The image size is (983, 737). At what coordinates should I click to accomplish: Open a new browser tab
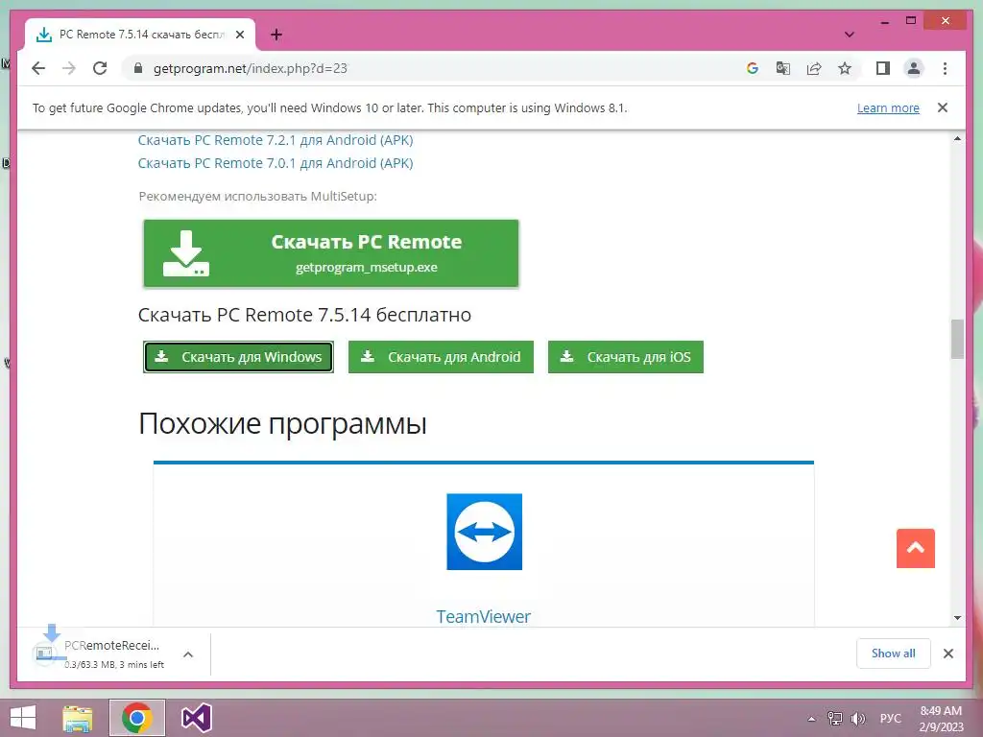click(x=276, y=35)
